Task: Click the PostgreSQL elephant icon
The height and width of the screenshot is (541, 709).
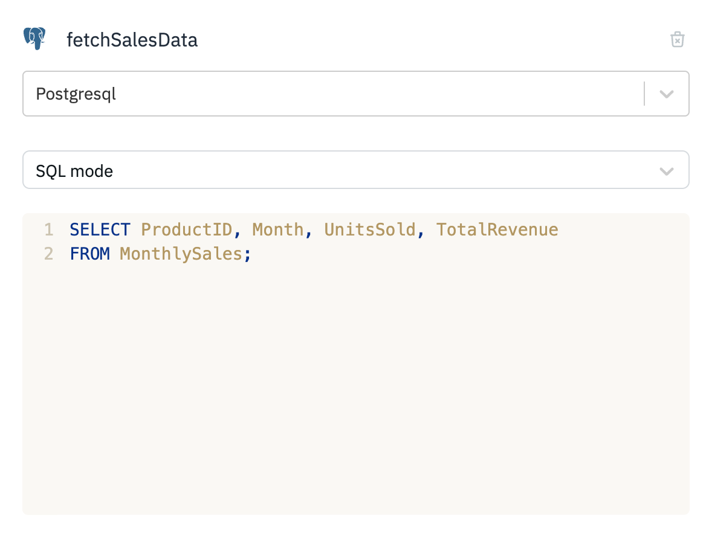Action: pyautogui.click(x=34, y=39)
